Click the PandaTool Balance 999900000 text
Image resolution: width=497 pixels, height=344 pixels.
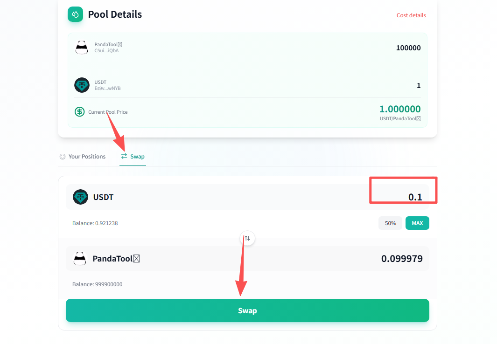97,284
